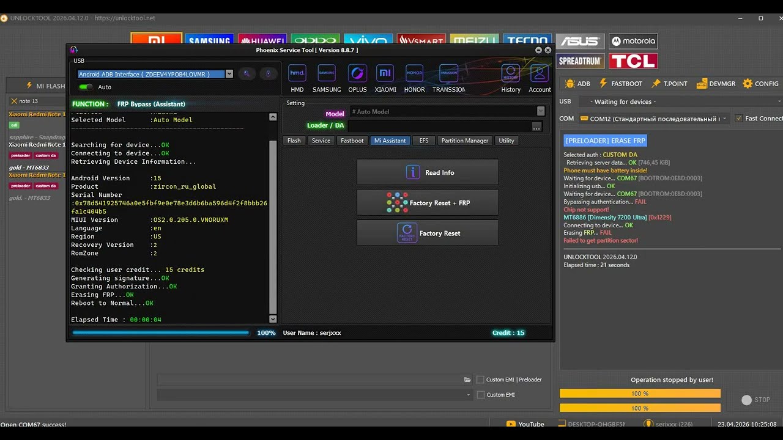Click the round button right of the USB magnifier

tap(268, 74)
